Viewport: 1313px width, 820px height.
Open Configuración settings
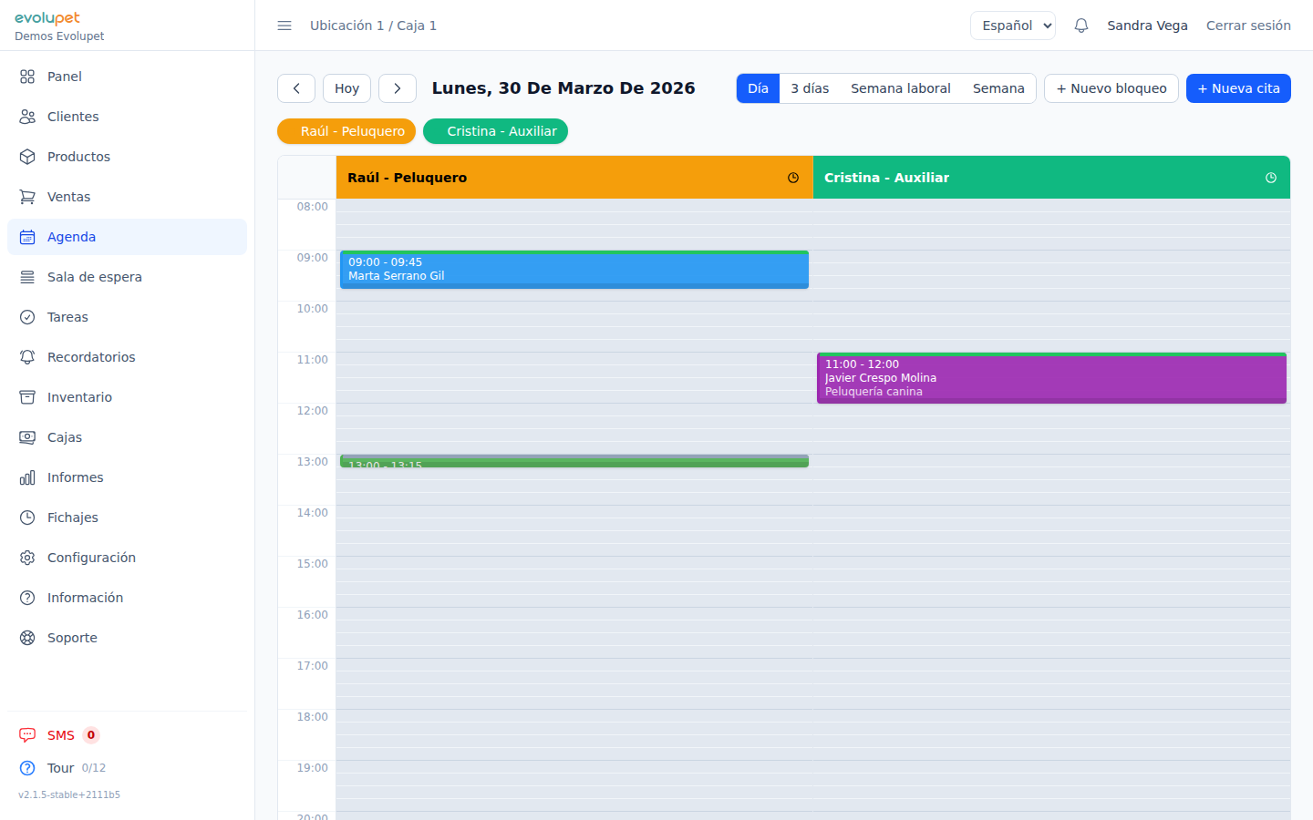pyautogui.click(x=91, y=558)
